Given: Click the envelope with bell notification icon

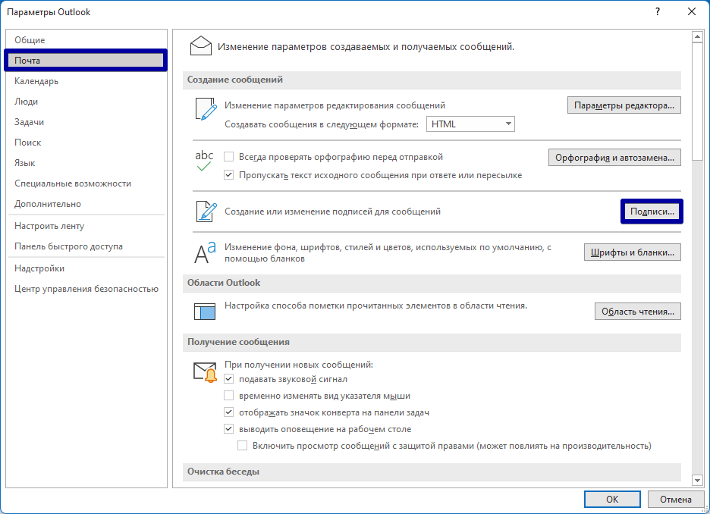Looking at the screenshot, I should point(205,372).
